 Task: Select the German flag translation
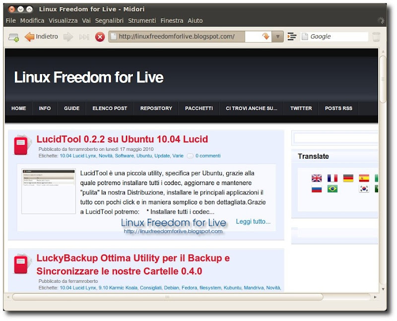coord(348,178)
